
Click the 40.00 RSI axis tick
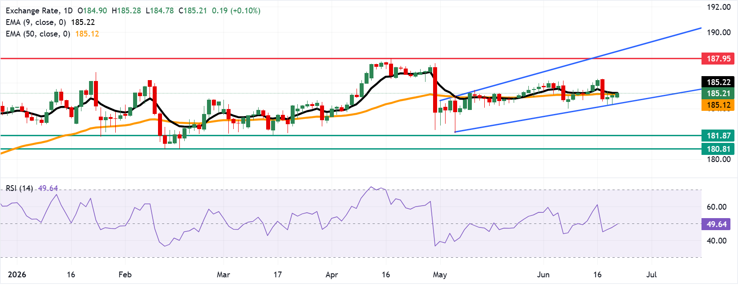coord(717,240)
